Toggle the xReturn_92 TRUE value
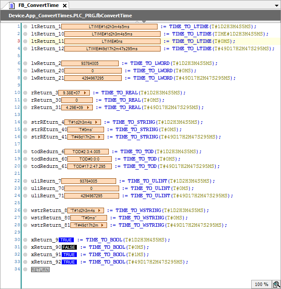 click(69, 262)
